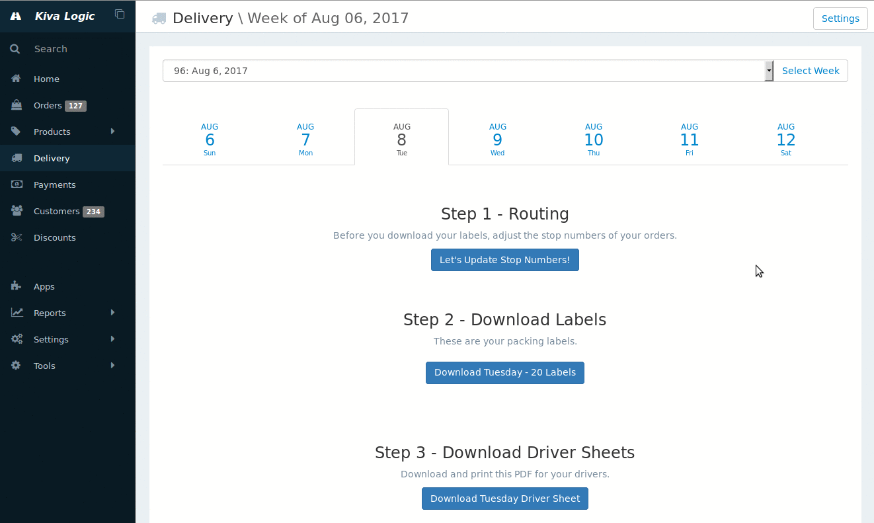Open the Orders menu item
The height and width of the screenshot is (523, 874).
[x=67, y=105]
